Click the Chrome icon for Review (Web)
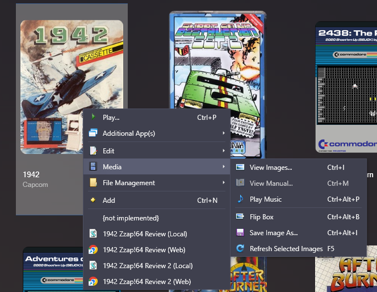Screen dimensions: 377x292 coord(93,249)
